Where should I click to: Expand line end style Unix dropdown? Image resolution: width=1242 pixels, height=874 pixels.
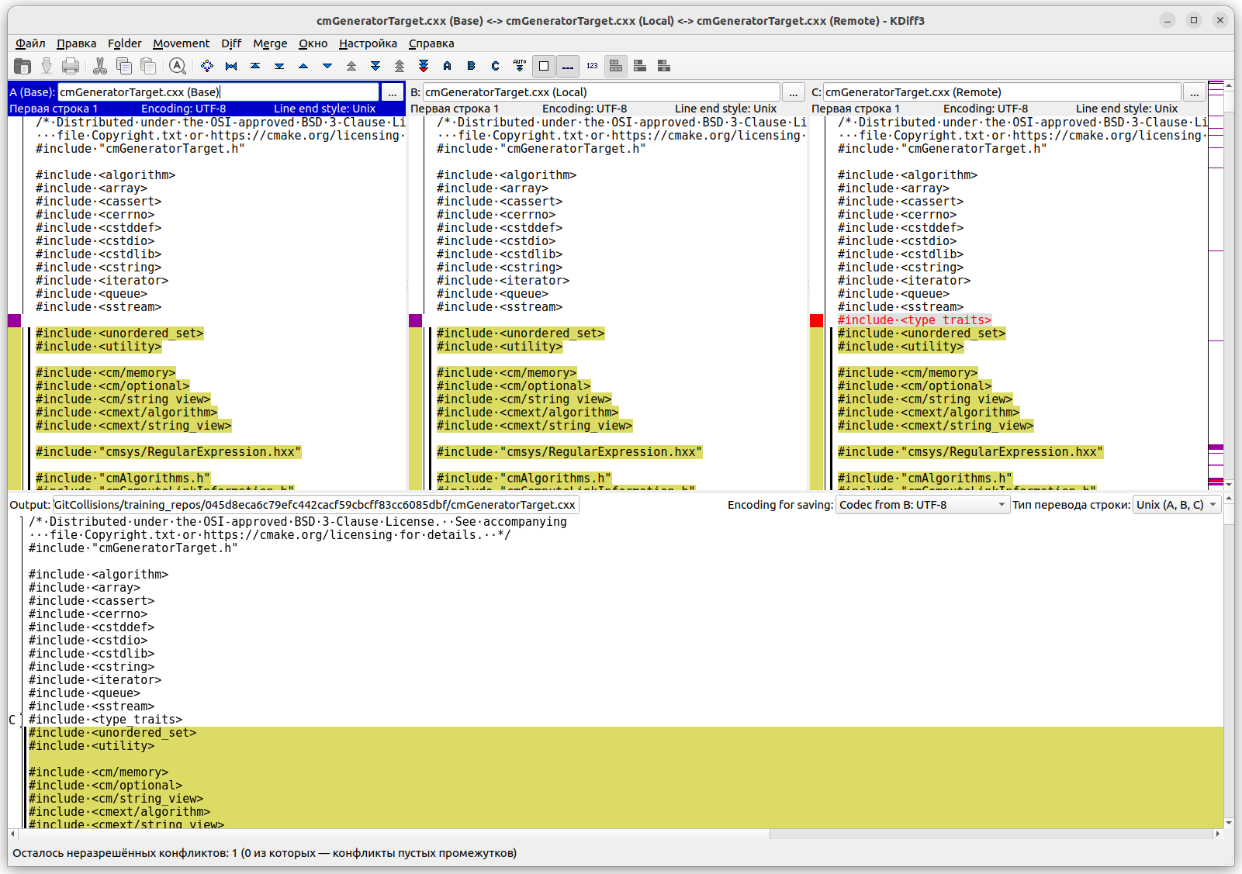pyautogui.click(x=1176, y=505)
